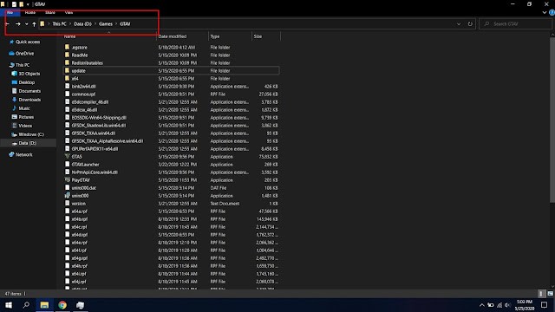555x312 pixels.
Task: Select the ReadMe folder icon
Action: click(x=67, y=55)
